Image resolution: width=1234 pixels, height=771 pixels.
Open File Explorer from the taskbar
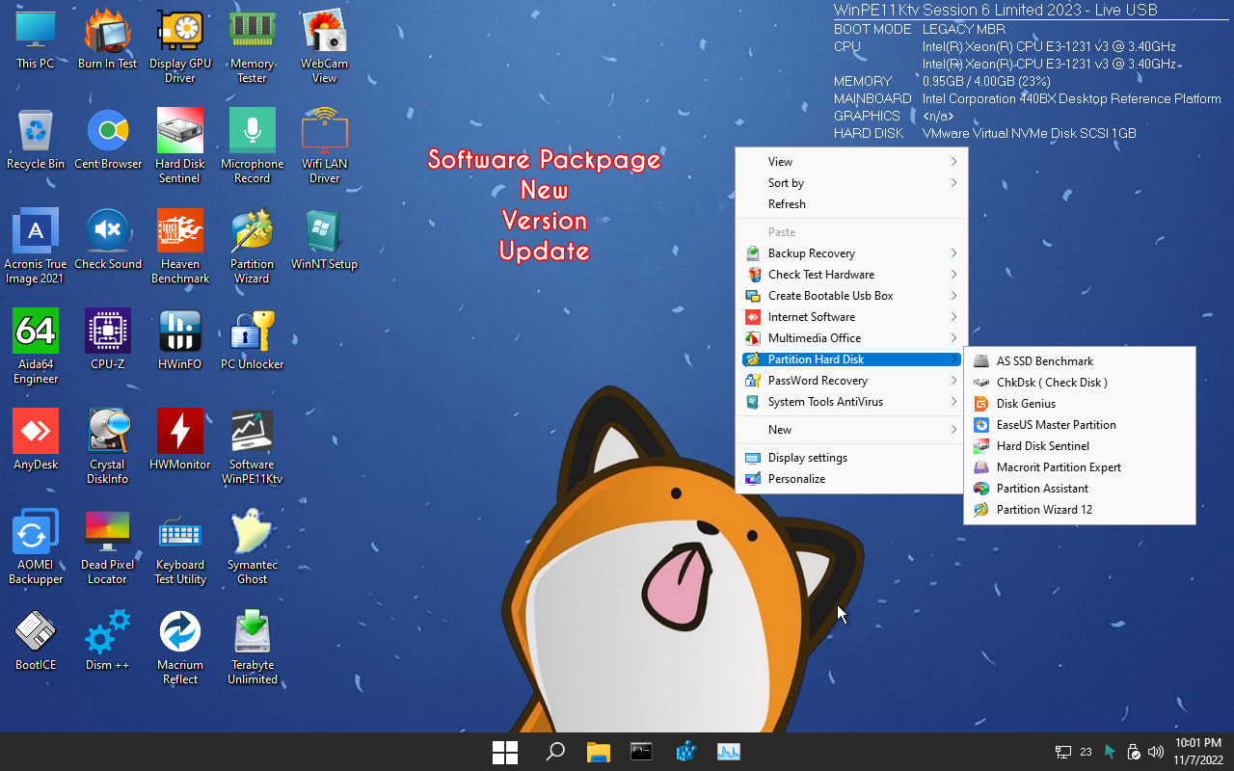click(x=599, y=752)
